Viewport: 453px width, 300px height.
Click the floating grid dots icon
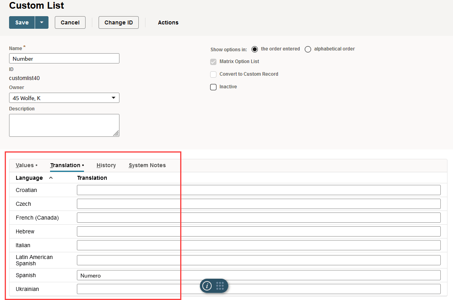[x=220, y=286]
